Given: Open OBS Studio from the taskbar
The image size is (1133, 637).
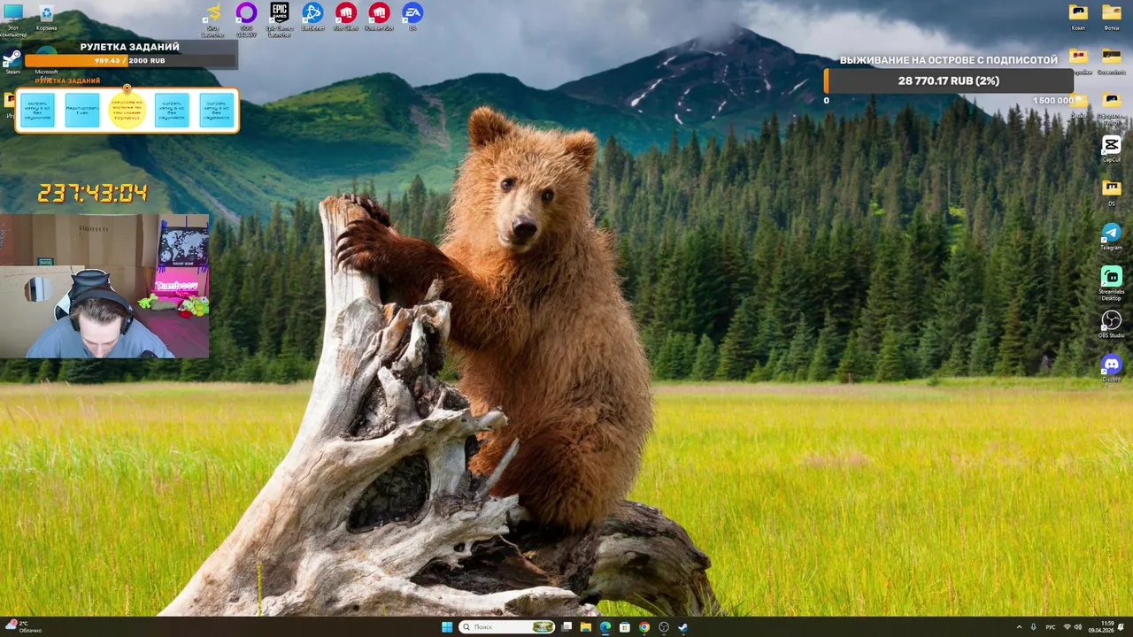Looking at the screenshot, I should click(x=664, y=627).
